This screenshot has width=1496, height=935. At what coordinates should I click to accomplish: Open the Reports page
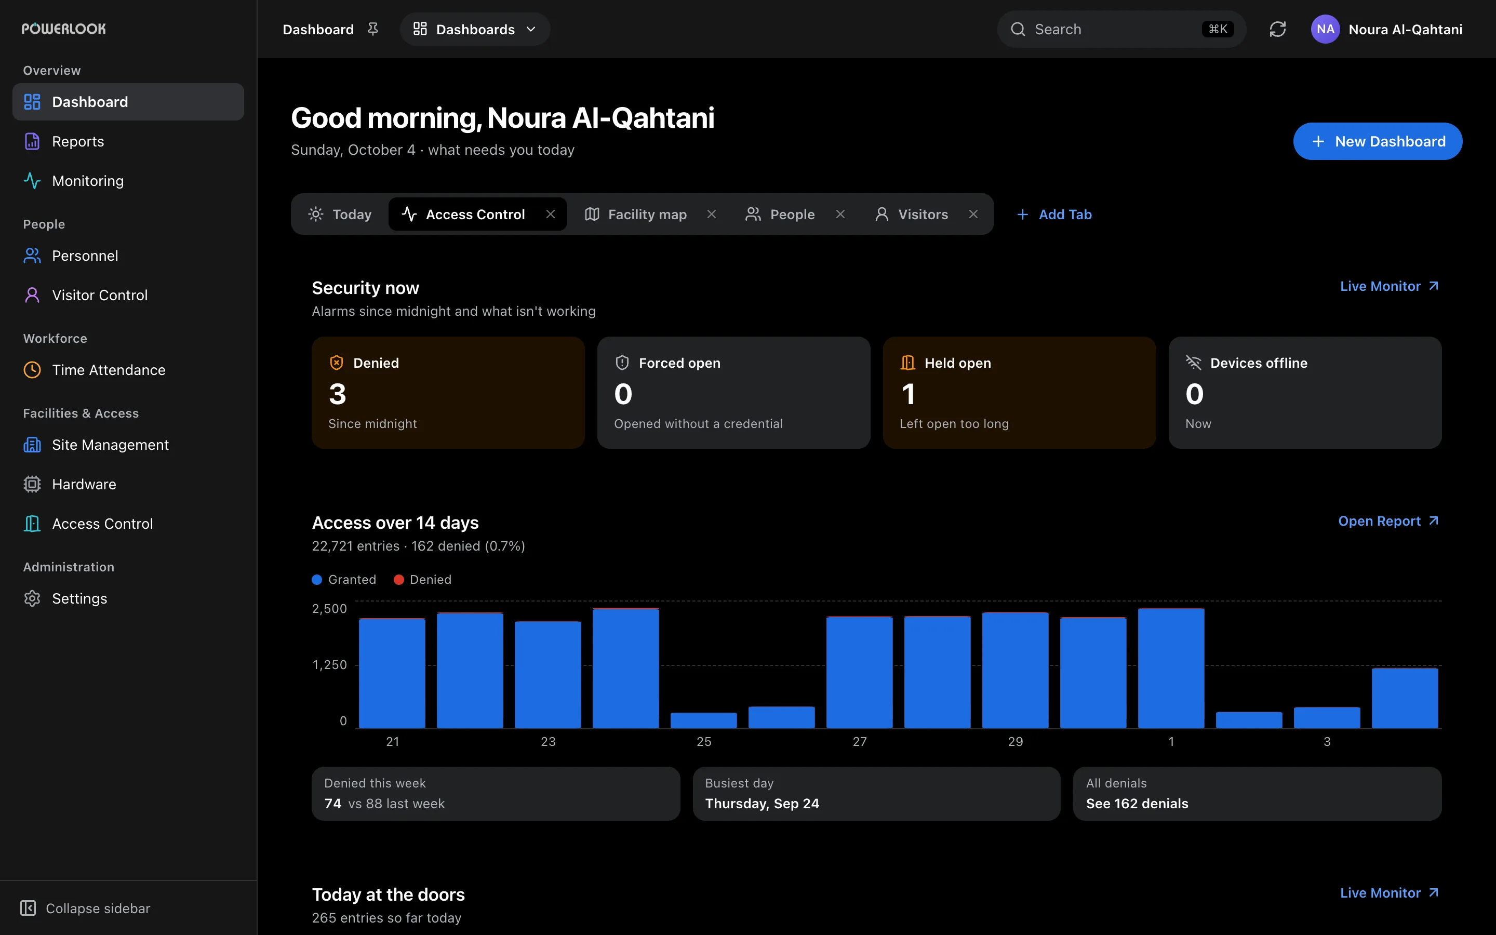pyautogui.click(x=128, y=142)
